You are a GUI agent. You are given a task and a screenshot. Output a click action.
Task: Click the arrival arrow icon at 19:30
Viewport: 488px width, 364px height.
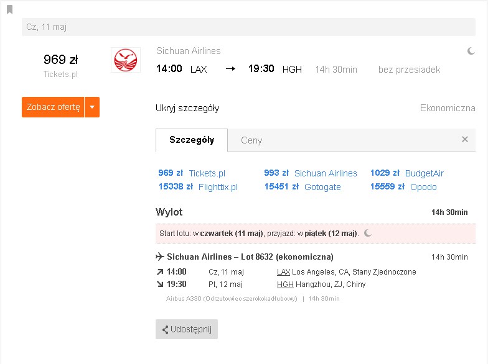pyautogui.click(x=160, y=284)
